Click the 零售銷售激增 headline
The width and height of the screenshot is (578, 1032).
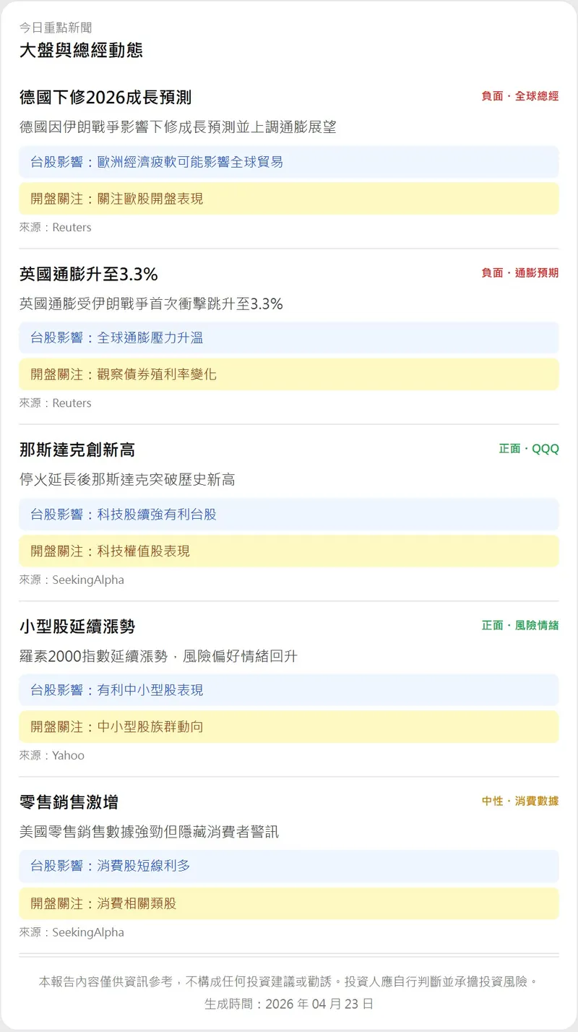pos(69,802)
